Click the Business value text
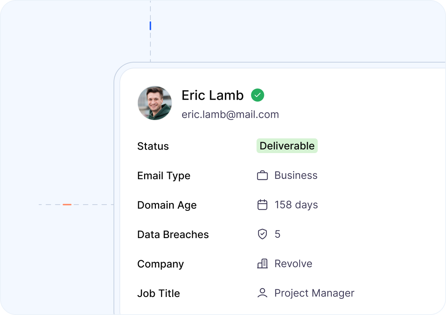The height and width of the screenshot is (315, 446). coord(296,175)
